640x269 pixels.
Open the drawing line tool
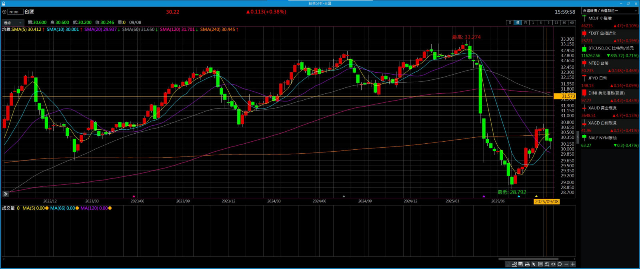[x=514, y=264]
